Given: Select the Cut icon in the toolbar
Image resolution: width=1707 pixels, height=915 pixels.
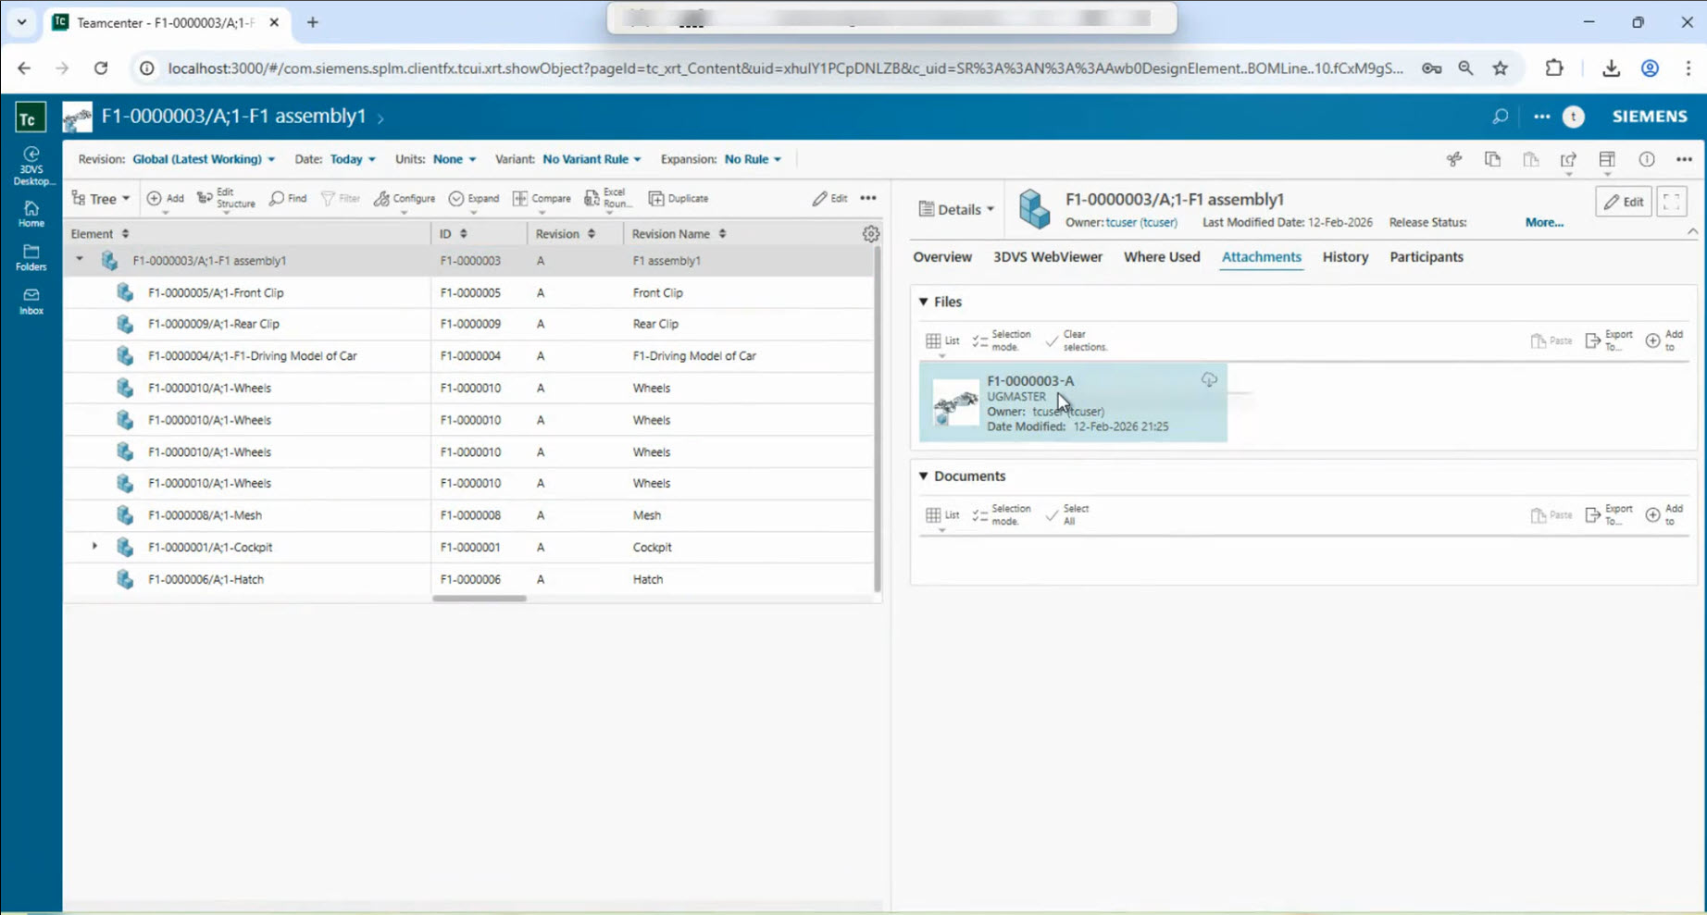Looking at the screenshot, I should (1454, 159).
